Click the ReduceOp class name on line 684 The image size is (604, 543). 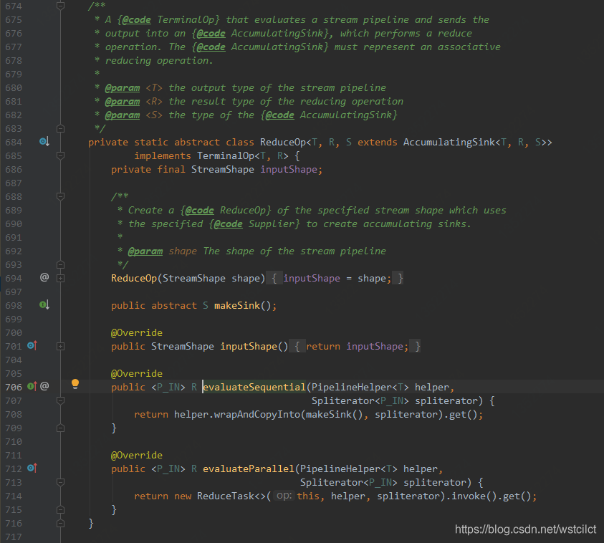coord(283,143)
